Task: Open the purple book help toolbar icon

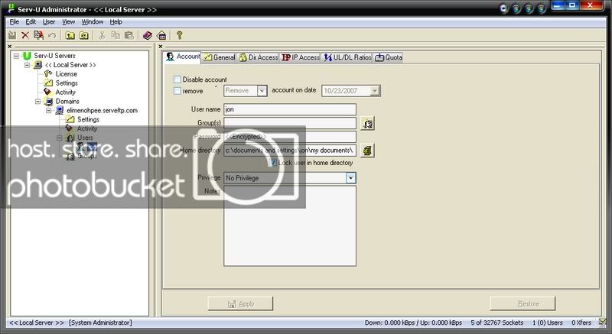Action: (147, 35)
